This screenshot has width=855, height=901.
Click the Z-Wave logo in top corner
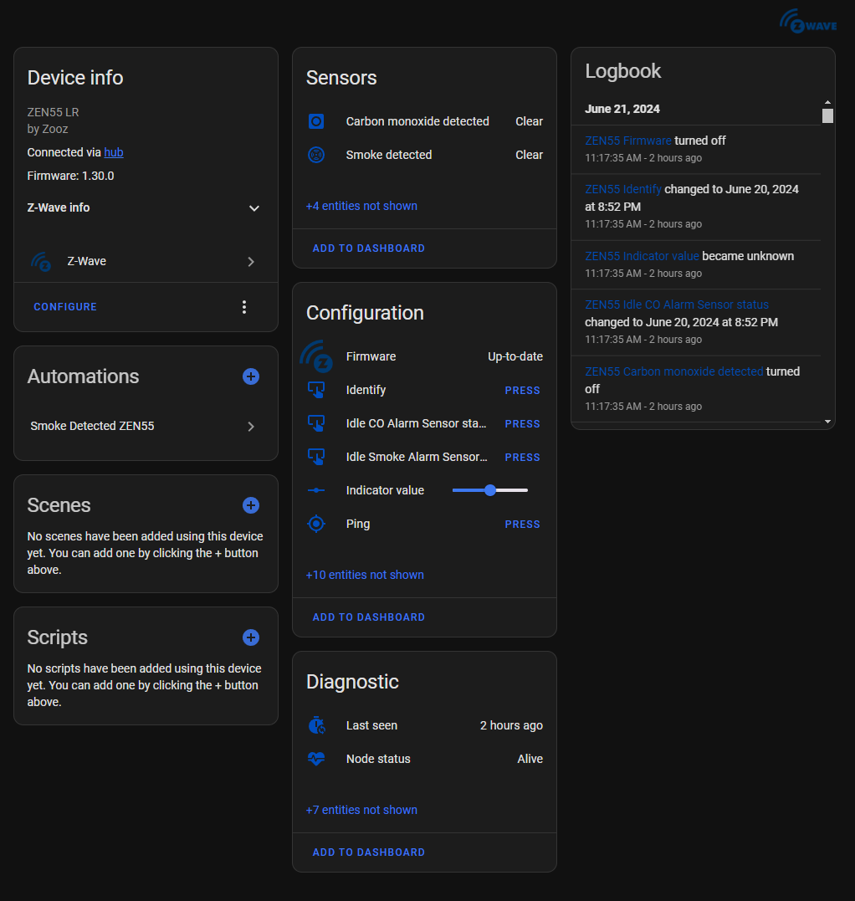[808, 21]
